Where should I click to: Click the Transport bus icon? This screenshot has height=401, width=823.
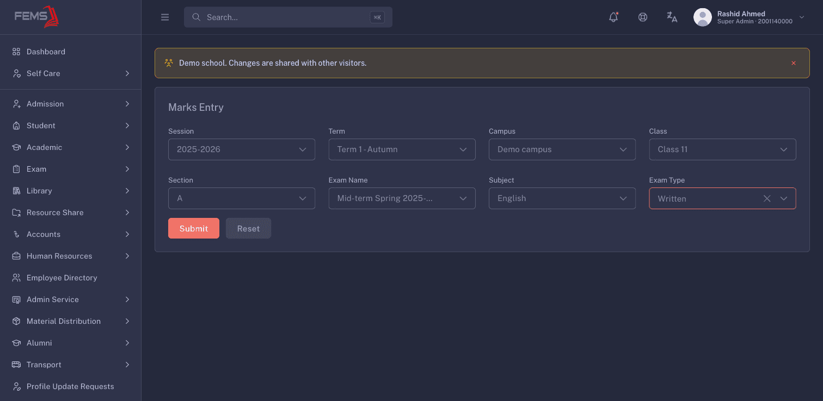16,365
